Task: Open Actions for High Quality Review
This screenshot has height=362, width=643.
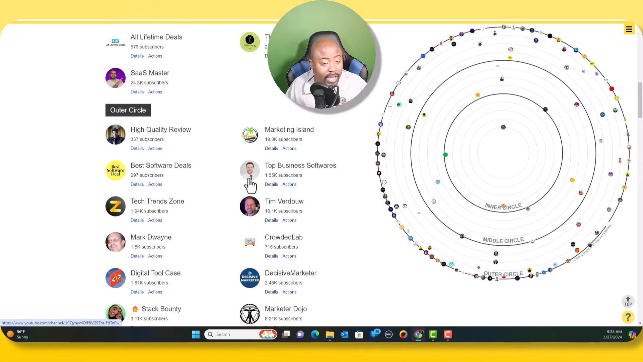Action: (x=155, y=148)
